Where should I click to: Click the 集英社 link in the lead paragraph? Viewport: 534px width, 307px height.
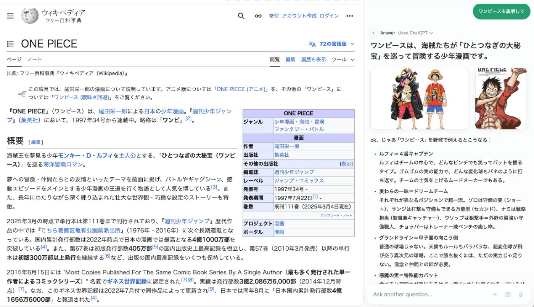tap(29, 120)
